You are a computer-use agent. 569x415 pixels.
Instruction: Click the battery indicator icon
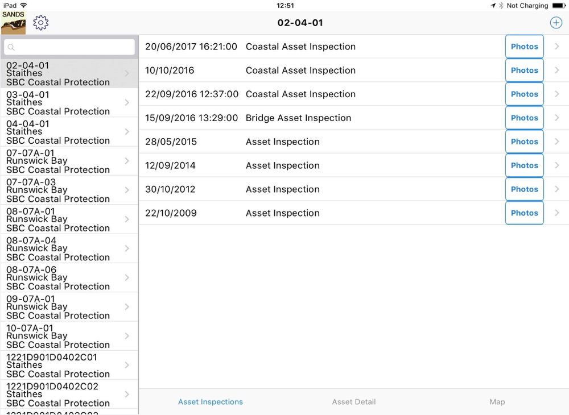coord(559,6)
